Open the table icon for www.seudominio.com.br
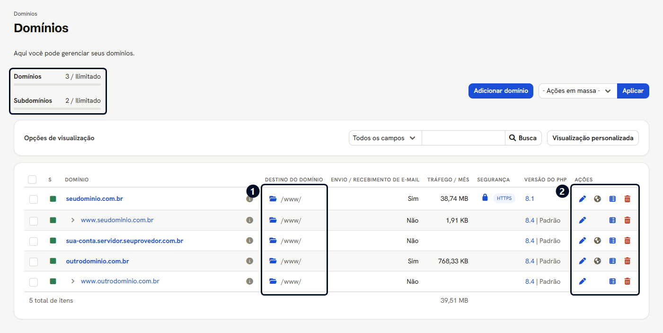Screen dimensions: 663x333 click(612, 220)
